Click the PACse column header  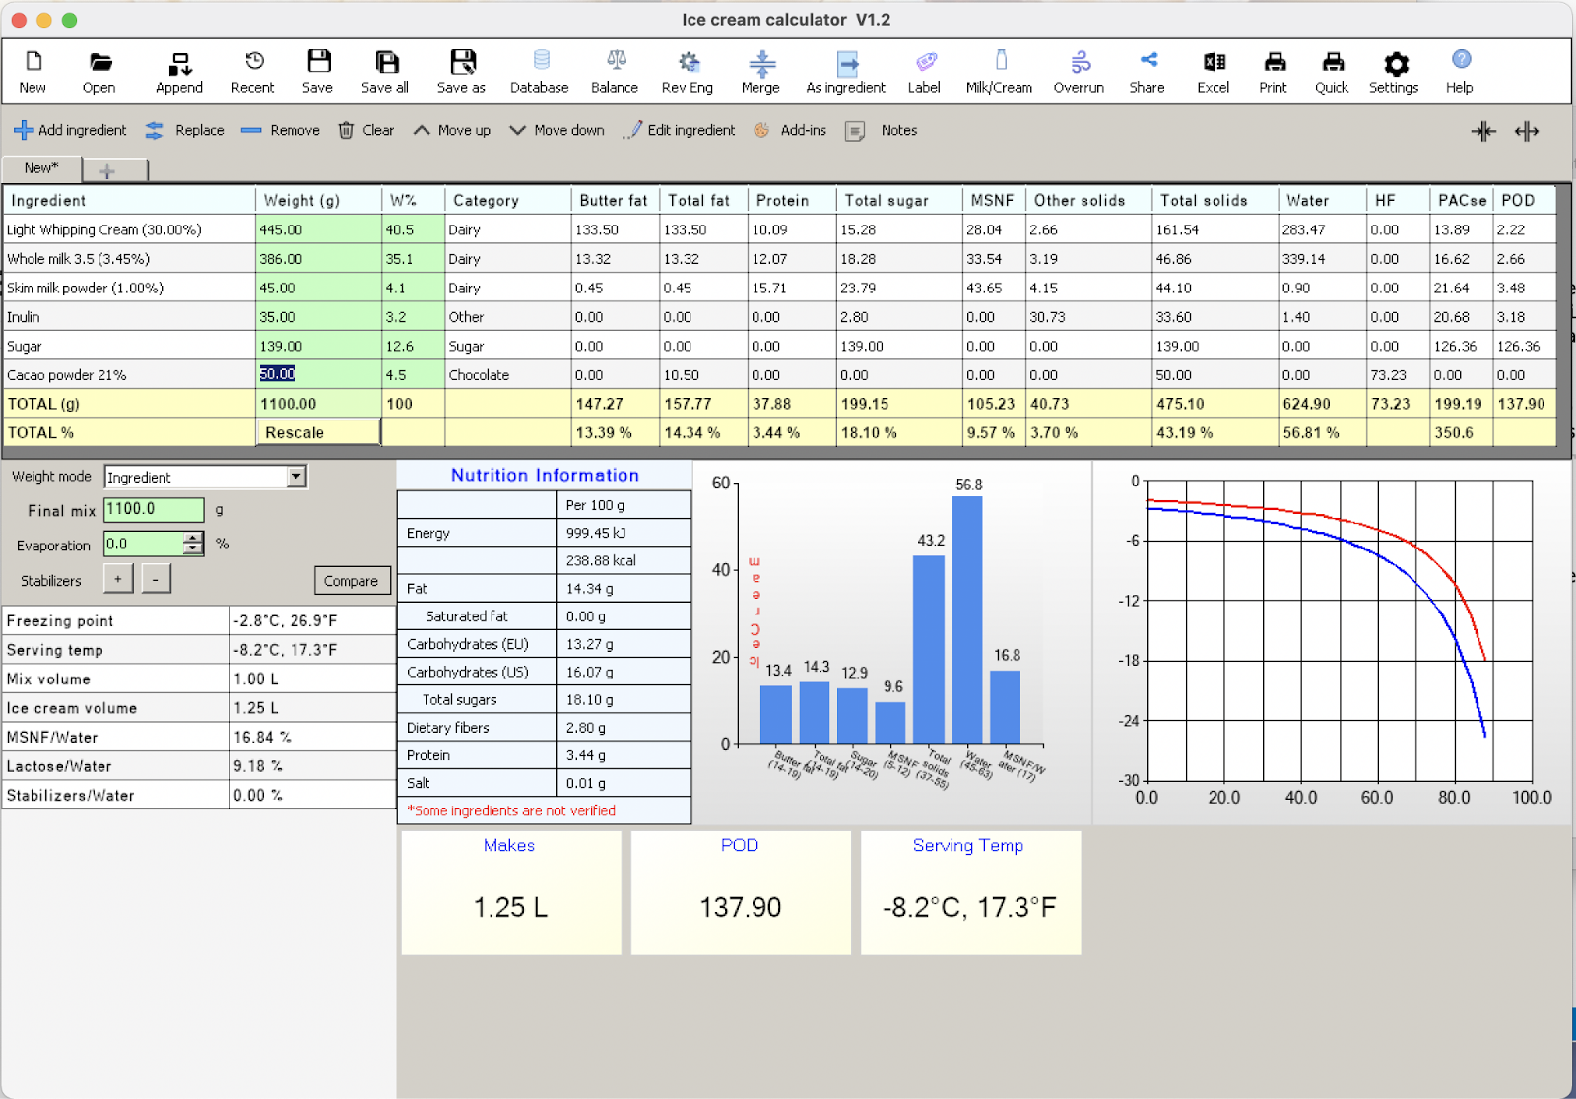1461,200
